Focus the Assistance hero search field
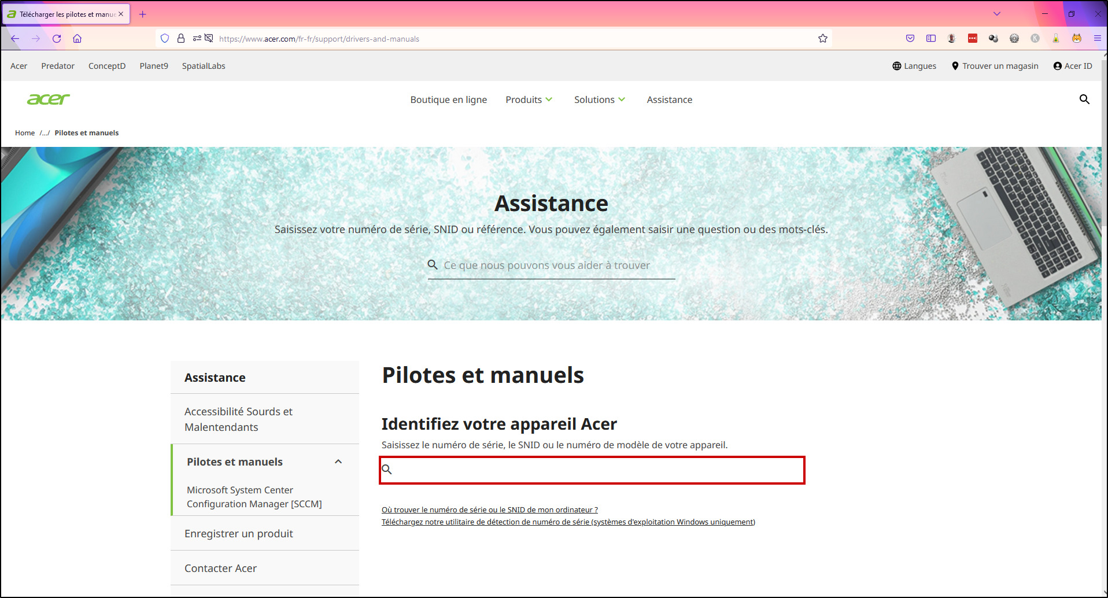The height and width of the screenshot is (598, 1108). 551,265
